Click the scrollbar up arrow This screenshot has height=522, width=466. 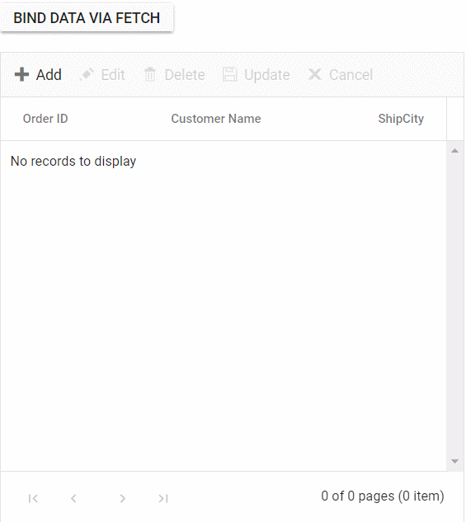454,151
